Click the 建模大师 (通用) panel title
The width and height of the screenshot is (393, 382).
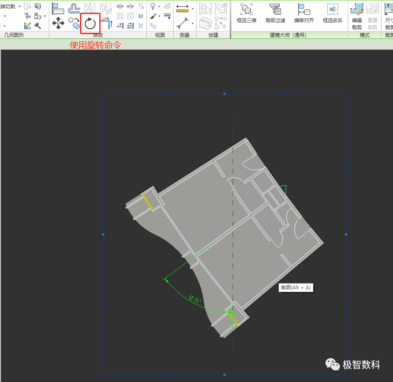coord(288,35)
